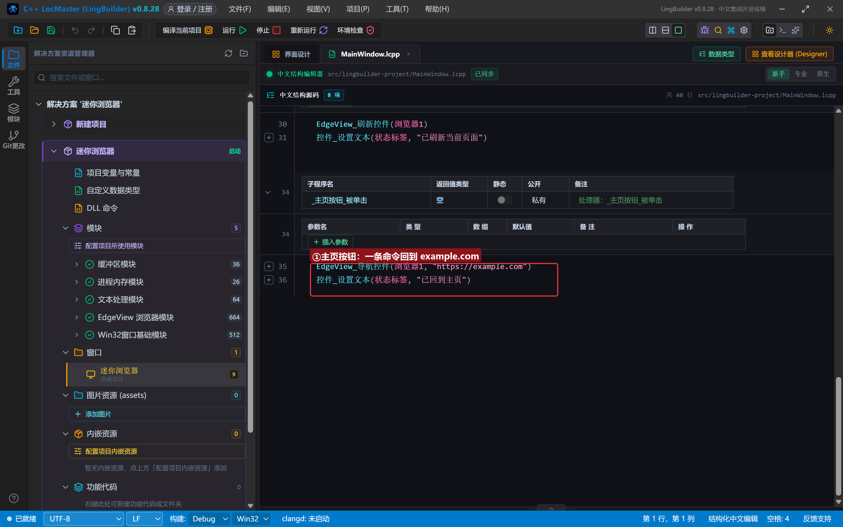Image resolution: width=843 pixels, height=527 pixels.
Task: Click the solution explorer vertical scrollbar
Action: pos(250,267)
